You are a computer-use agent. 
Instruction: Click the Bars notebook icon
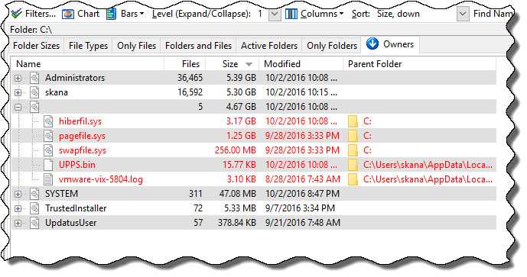point(111,14)
